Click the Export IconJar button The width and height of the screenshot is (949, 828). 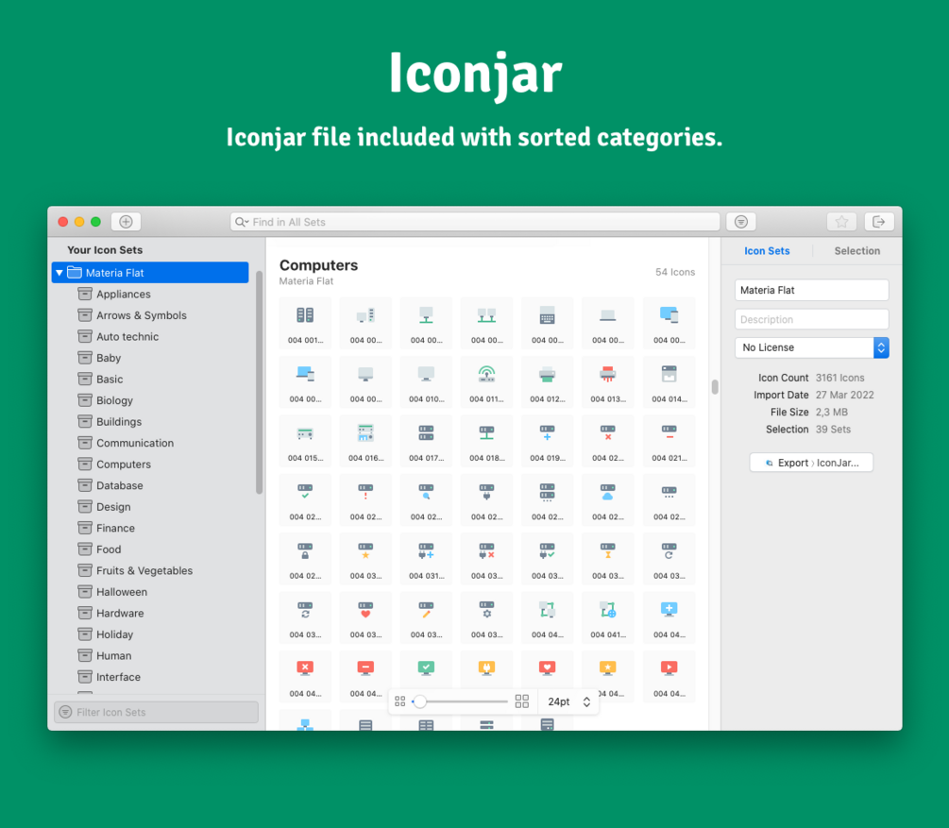pyautogui.click(x=811, y=463)
